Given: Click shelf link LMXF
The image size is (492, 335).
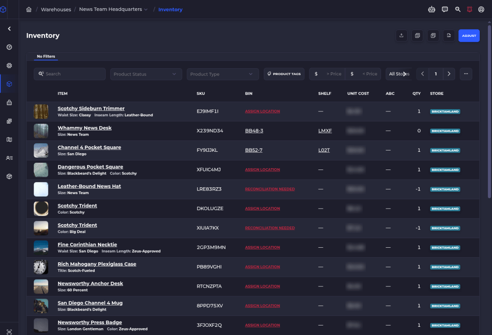Looking at the screenshot, I should (325, 130).
